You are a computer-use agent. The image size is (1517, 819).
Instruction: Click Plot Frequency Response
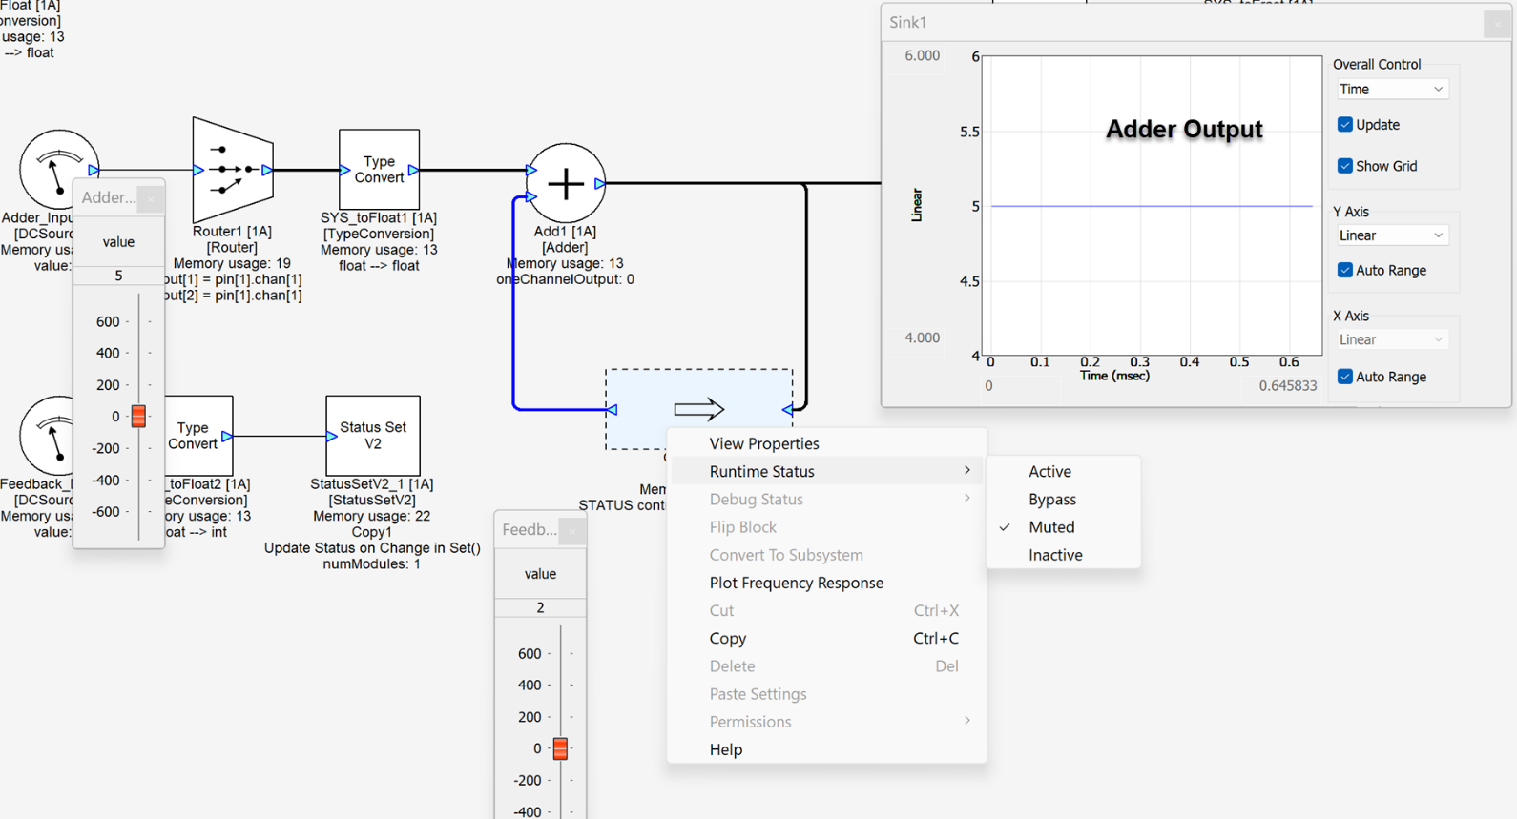796,583
